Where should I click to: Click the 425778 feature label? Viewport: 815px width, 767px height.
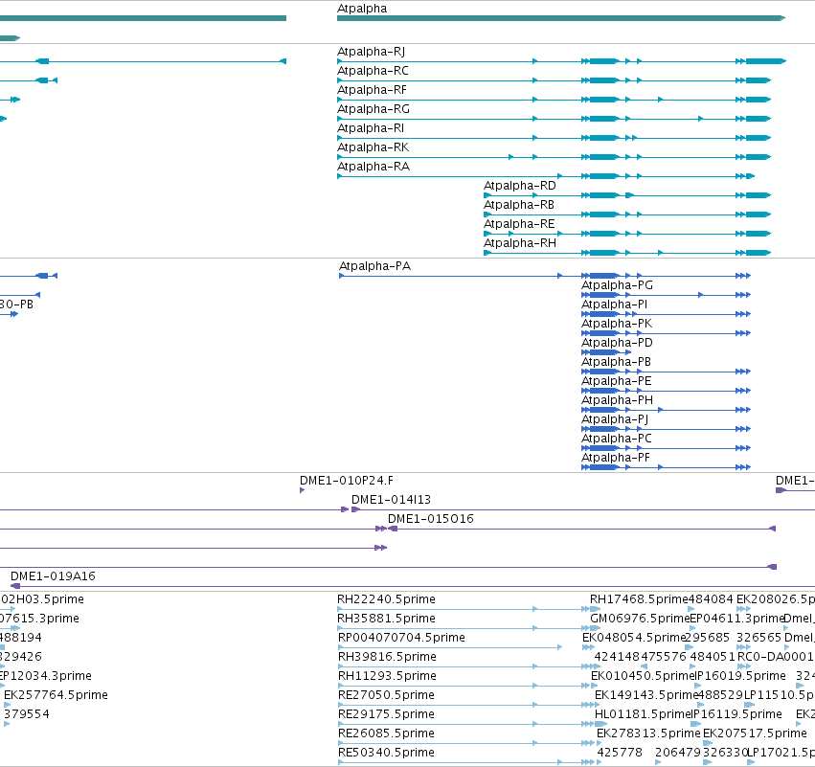[x=620, y=753]
